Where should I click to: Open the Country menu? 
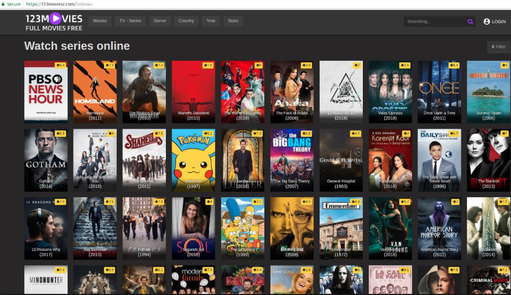coord(186,21)
